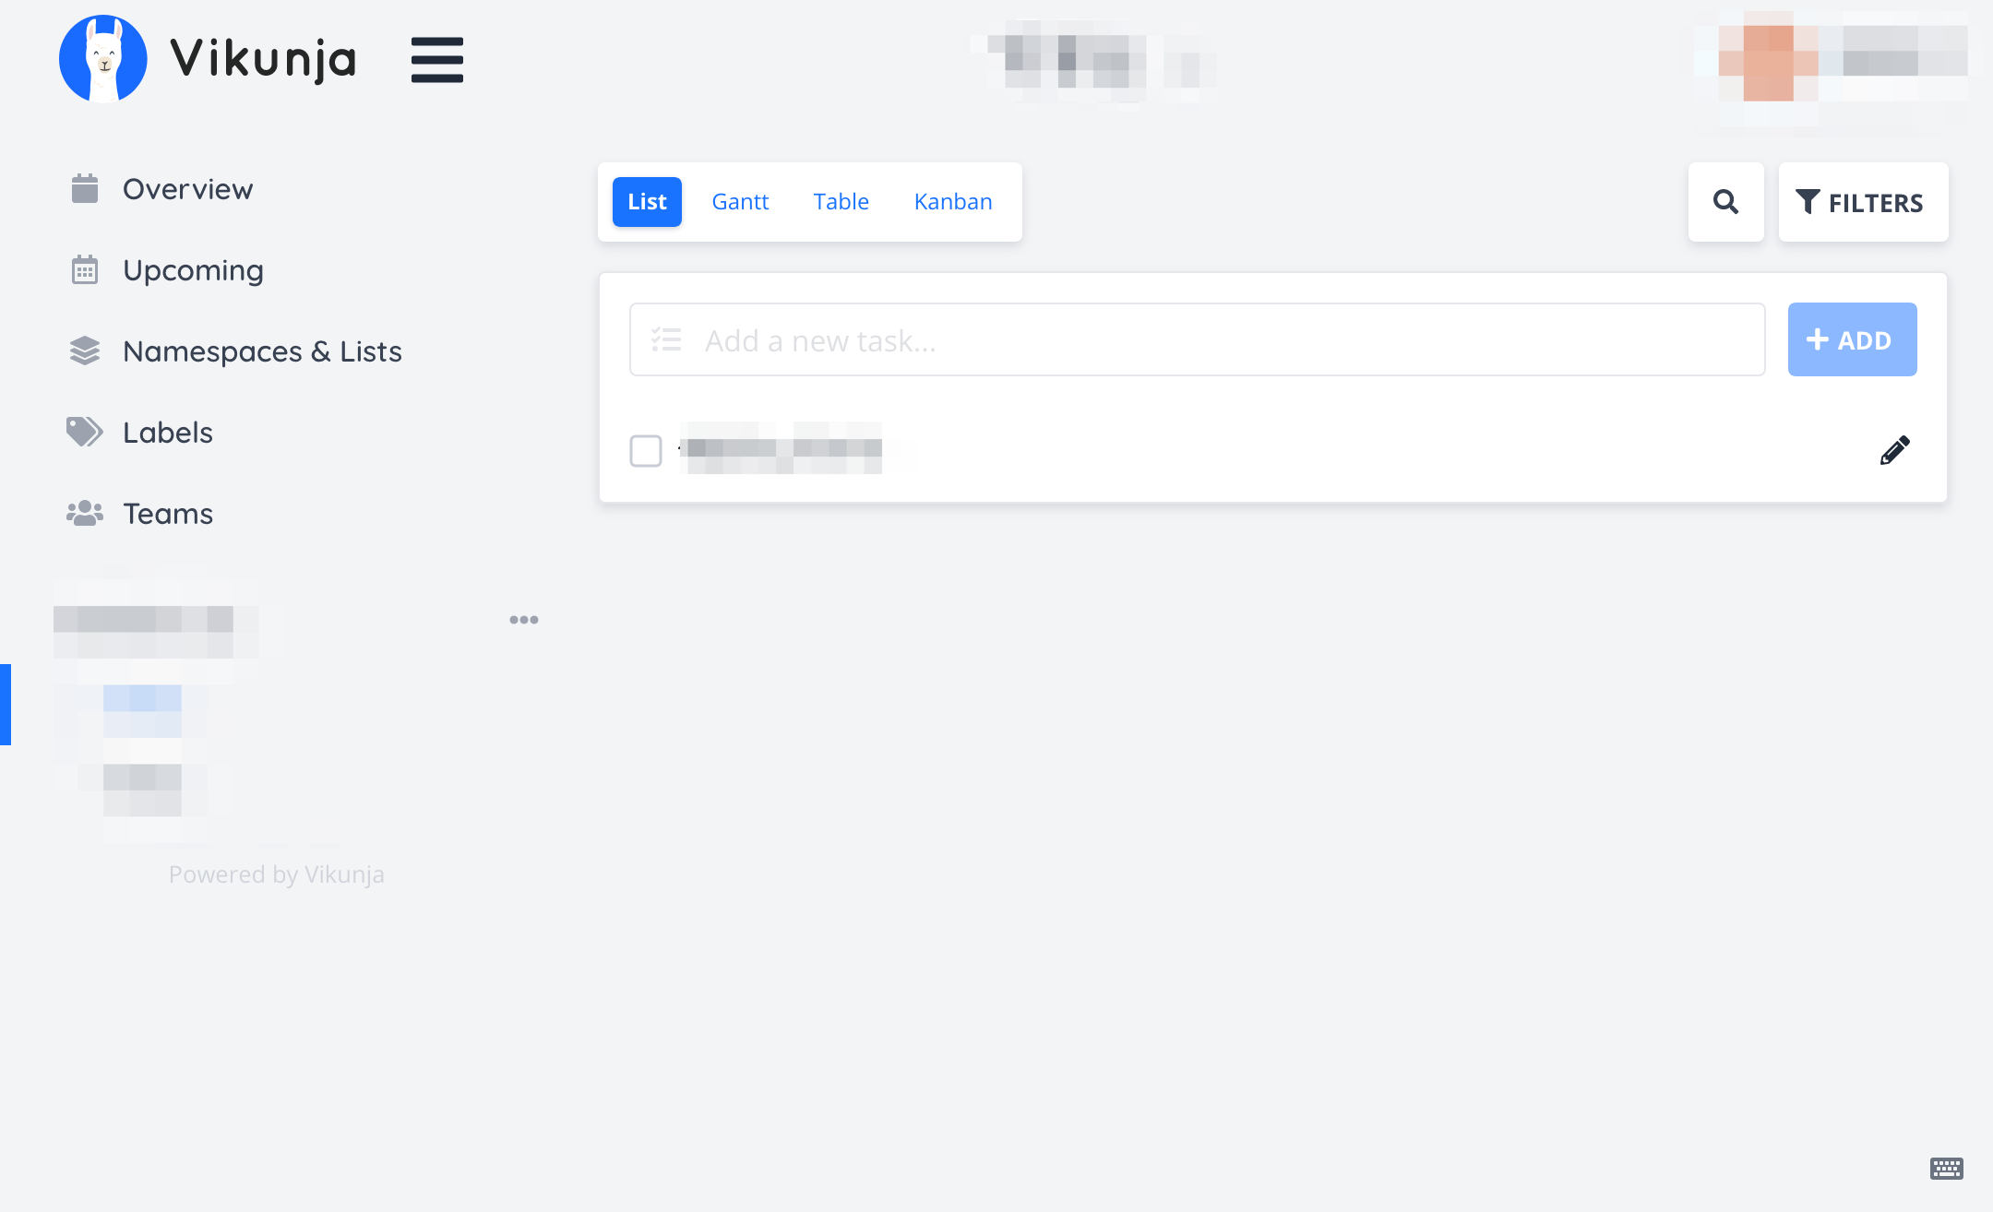Mark the listed task as done
The image size is (1993, 1212).
click(x=646, y=451)
